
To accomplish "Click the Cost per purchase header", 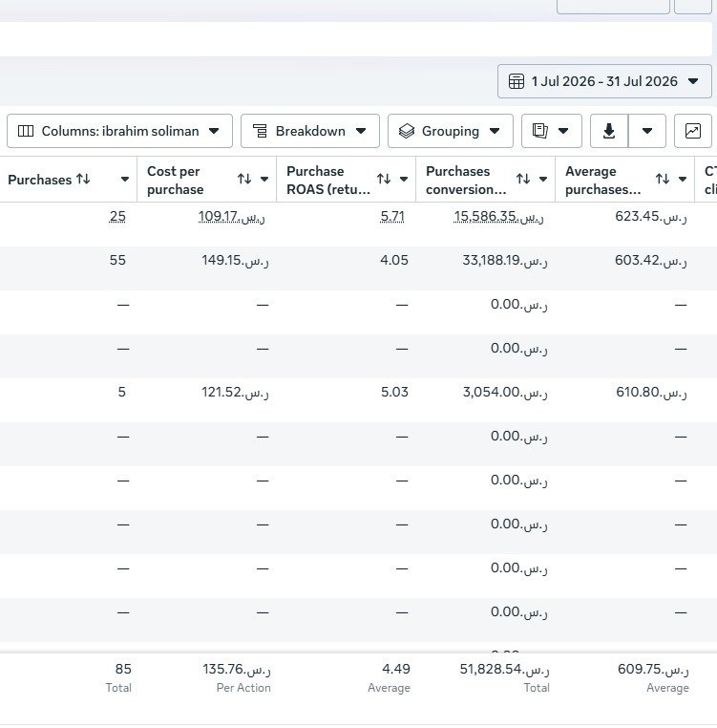I will 176,181.
